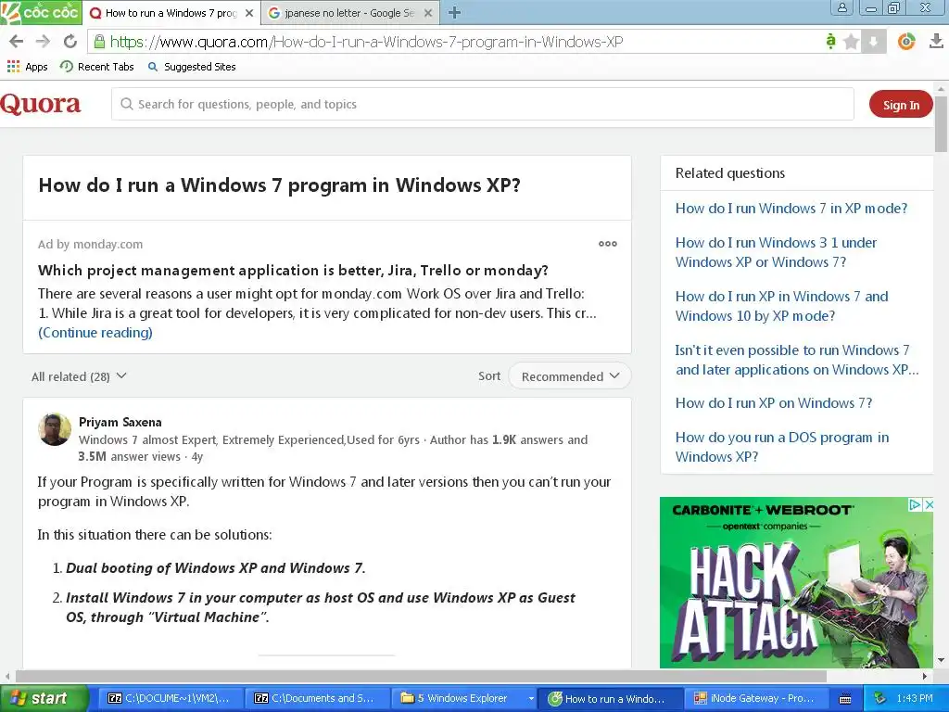Click the 'Ad by monday.com' label
This screenshot has height=712, width=949.
click(90, 244)
